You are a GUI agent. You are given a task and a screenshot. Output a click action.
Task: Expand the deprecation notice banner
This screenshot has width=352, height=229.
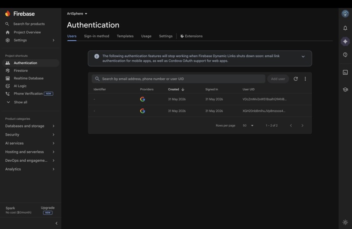(x=303, y=56)
